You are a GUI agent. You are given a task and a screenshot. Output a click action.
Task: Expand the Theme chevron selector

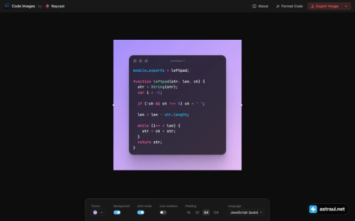(102, 212)
